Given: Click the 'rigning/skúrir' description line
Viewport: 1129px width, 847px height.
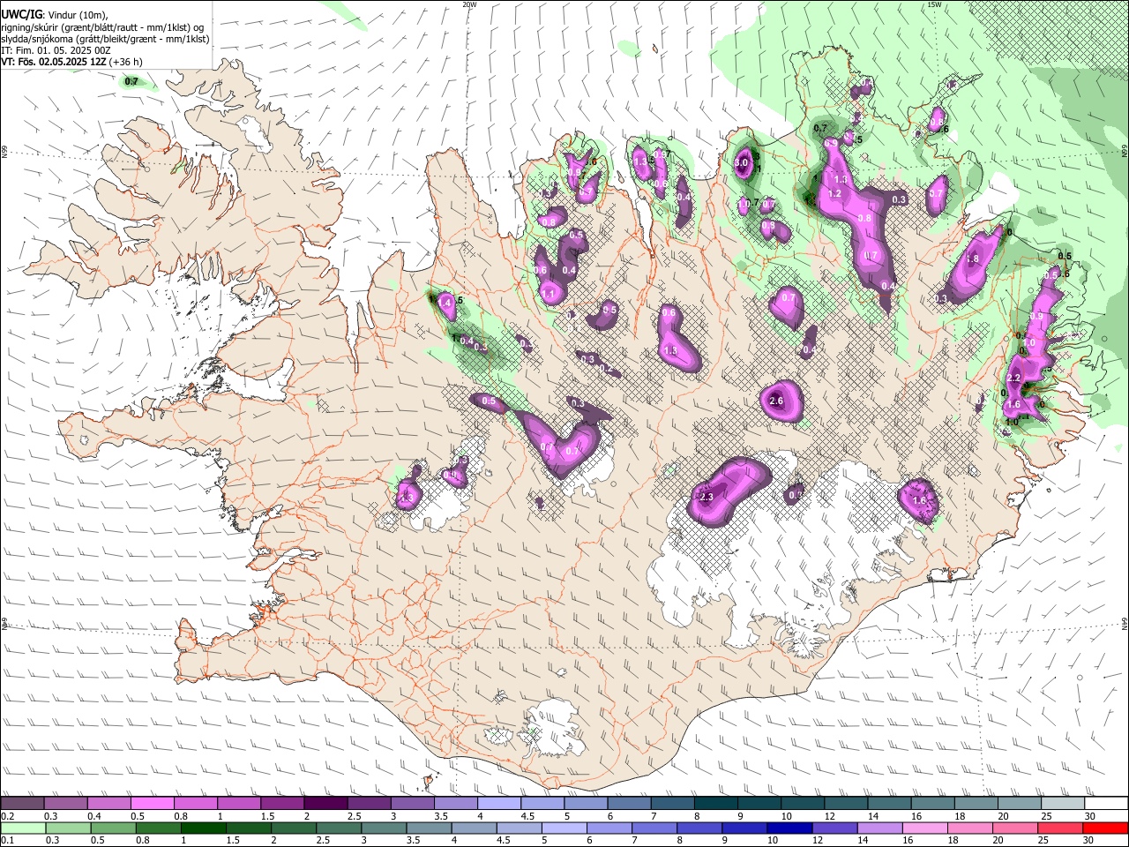Looking at the screenshot, I should 102,27.
